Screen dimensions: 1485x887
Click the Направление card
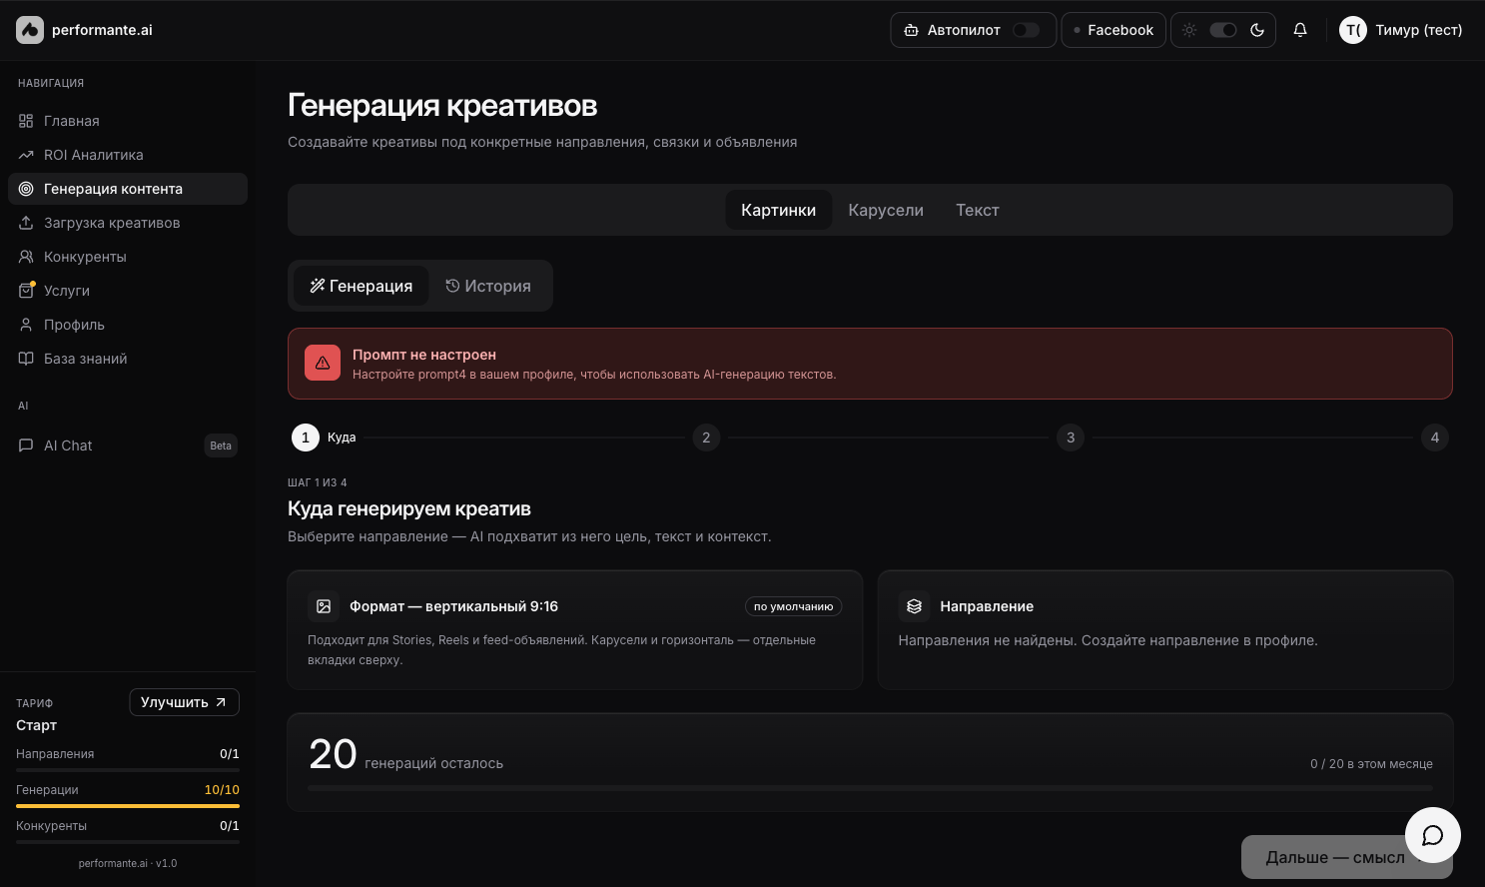(x=1165, y=630)
